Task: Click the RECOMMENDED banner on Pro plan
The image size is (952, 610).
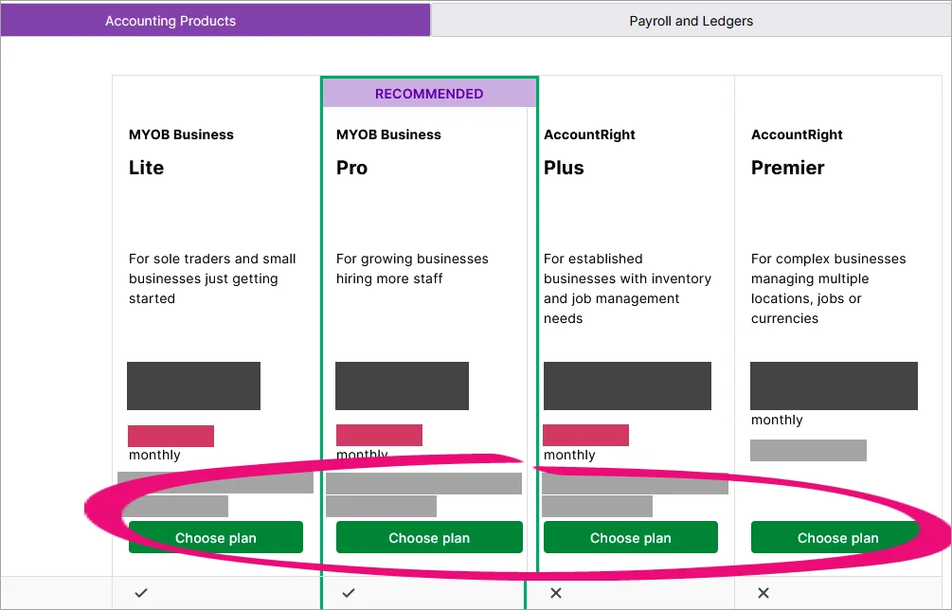Action: [x=429, y=94]
